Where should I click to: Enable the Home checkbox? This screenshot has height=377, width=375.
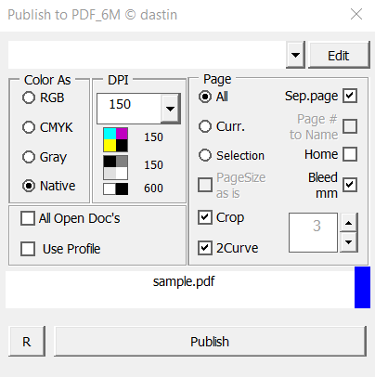click(350, 154)
